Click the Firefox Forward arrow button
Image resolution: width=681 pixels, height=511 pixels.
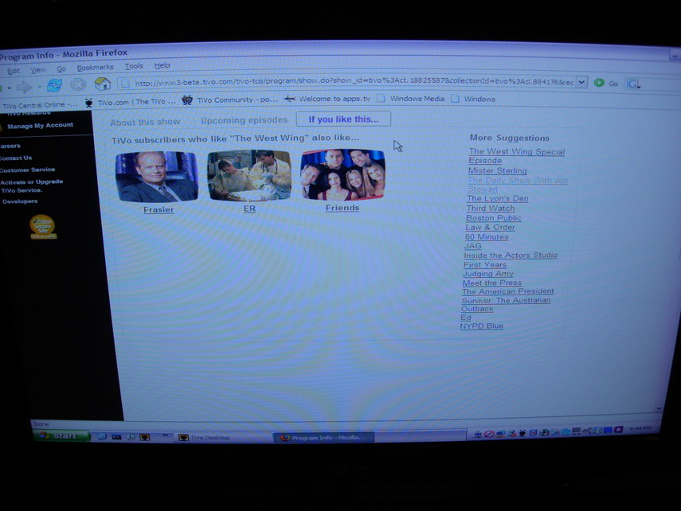click(24, 88)
